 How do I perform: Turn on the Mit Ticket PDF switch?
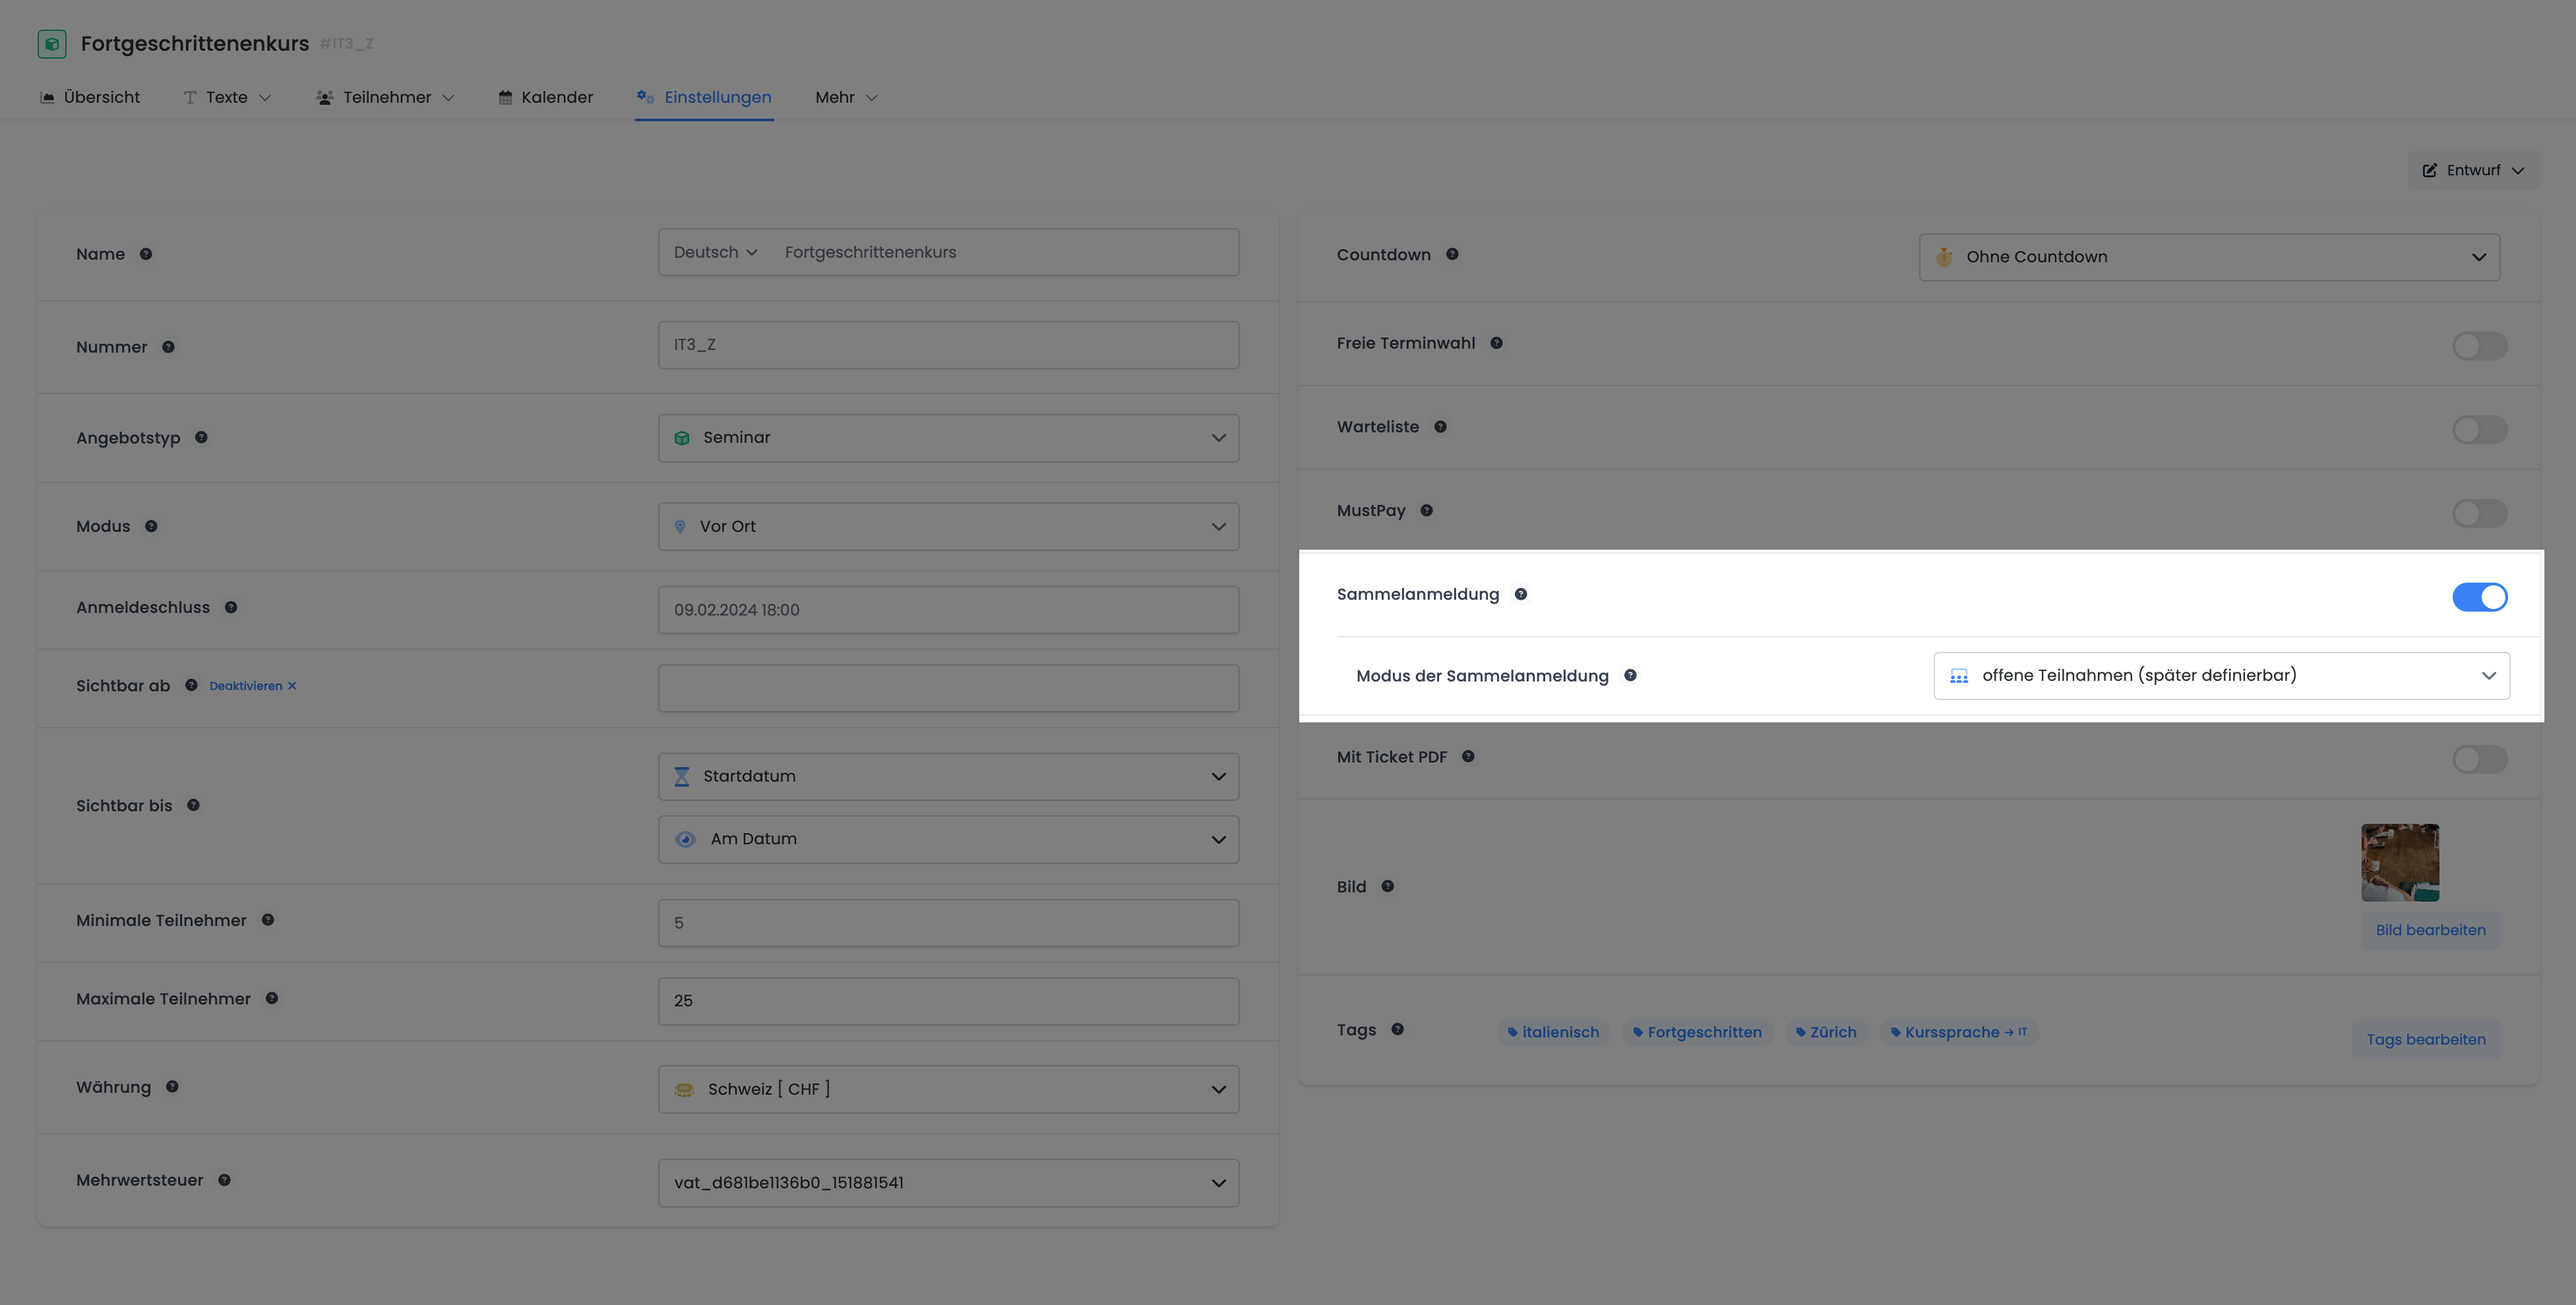coord(2479,759)
